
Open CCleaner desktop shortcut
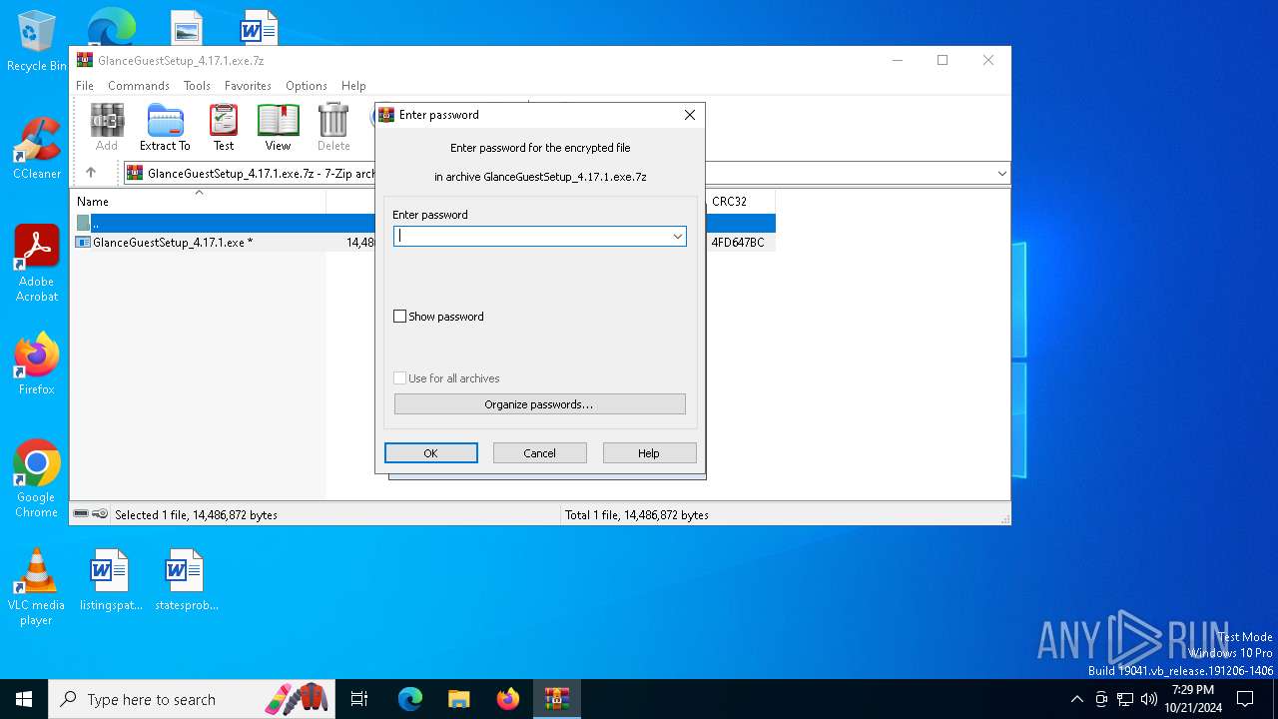37,148
